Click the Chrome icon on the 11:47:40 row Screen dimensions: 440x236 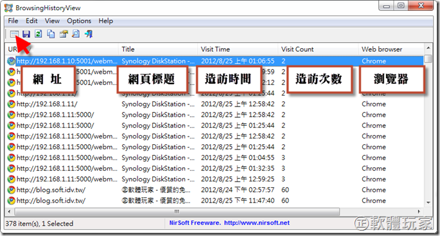coord(11,201)
